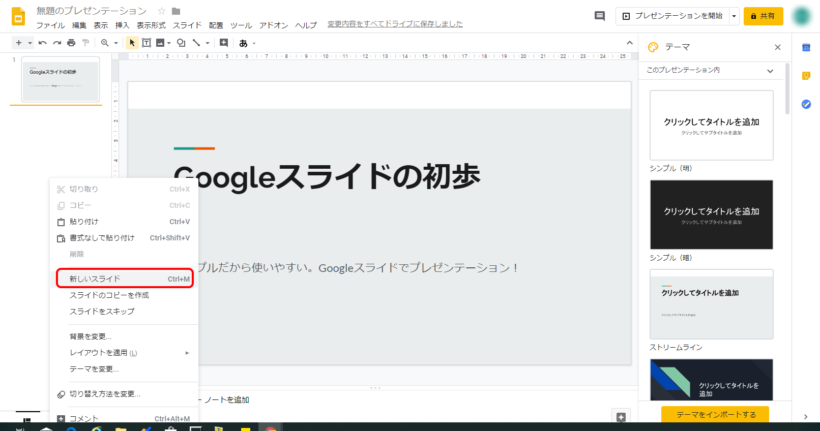
Task: Click the all changes saved in Drive link
Action: pos(395,24)
